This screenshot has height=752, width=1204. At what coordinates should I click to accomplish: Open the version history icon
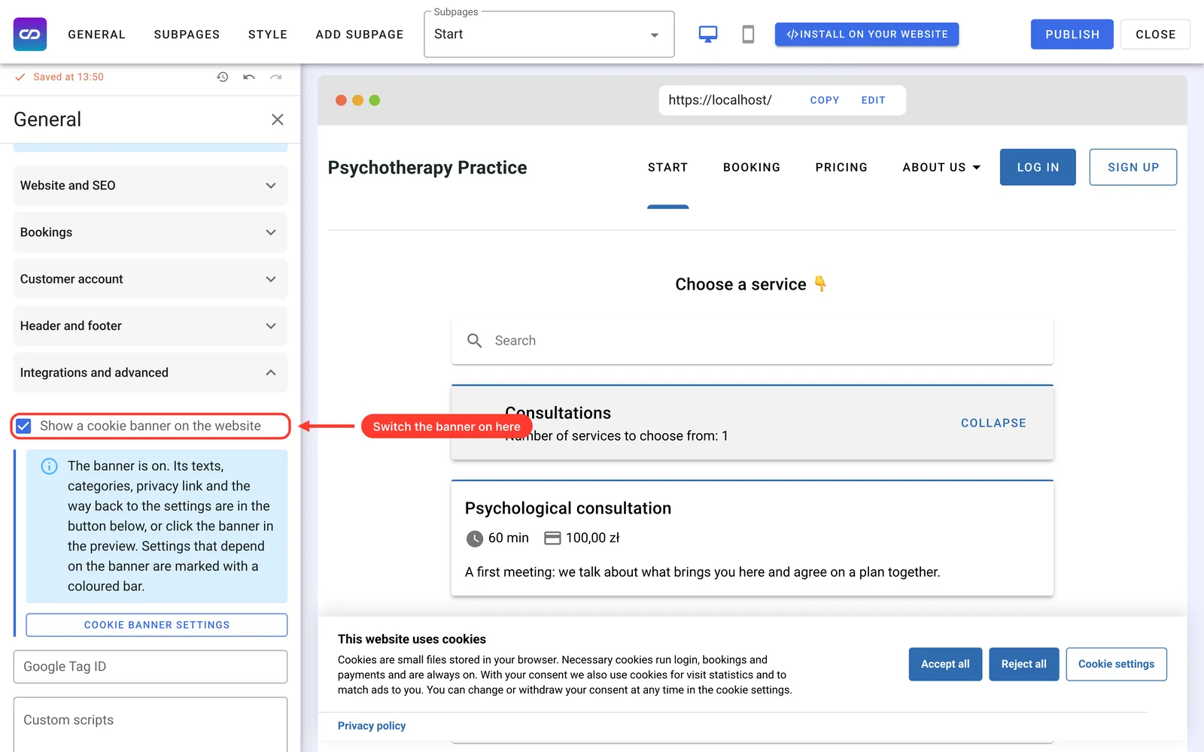[223, 77]
